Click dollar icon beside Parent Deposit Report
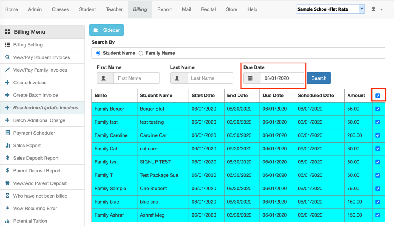Viewport: 394px width, 226px height. click(x=7, y=170)
